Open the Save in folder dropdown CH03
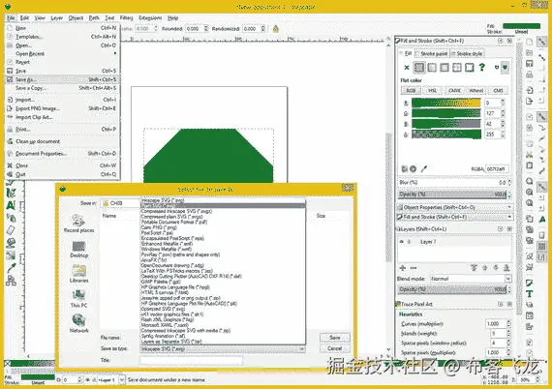 (120, 203)
